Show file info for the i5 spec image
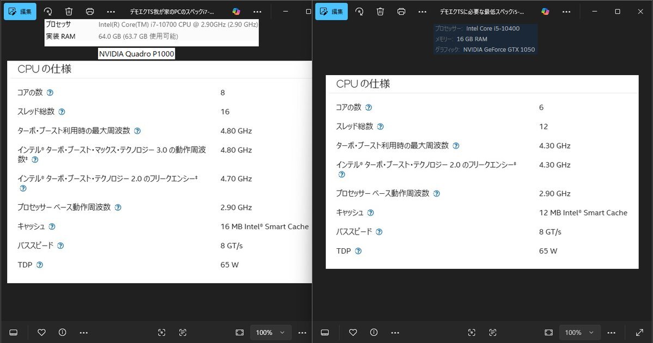The width and height of the screenshot is (653, 343). [x=374, y=332]
